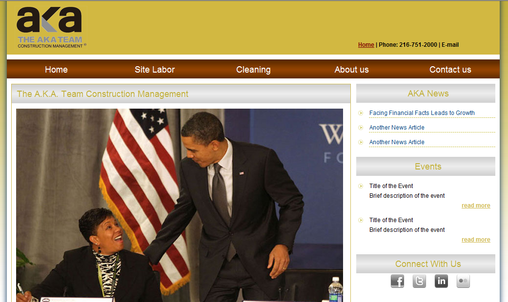The height and width of the screenshot is (302, 508).
Task: Select the arrow icon beside first Title of the Event
Action: (360, 186)
